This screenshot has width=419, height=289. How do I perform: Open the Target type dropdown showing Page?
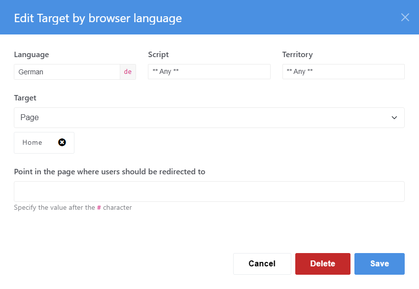coord(209,118)
